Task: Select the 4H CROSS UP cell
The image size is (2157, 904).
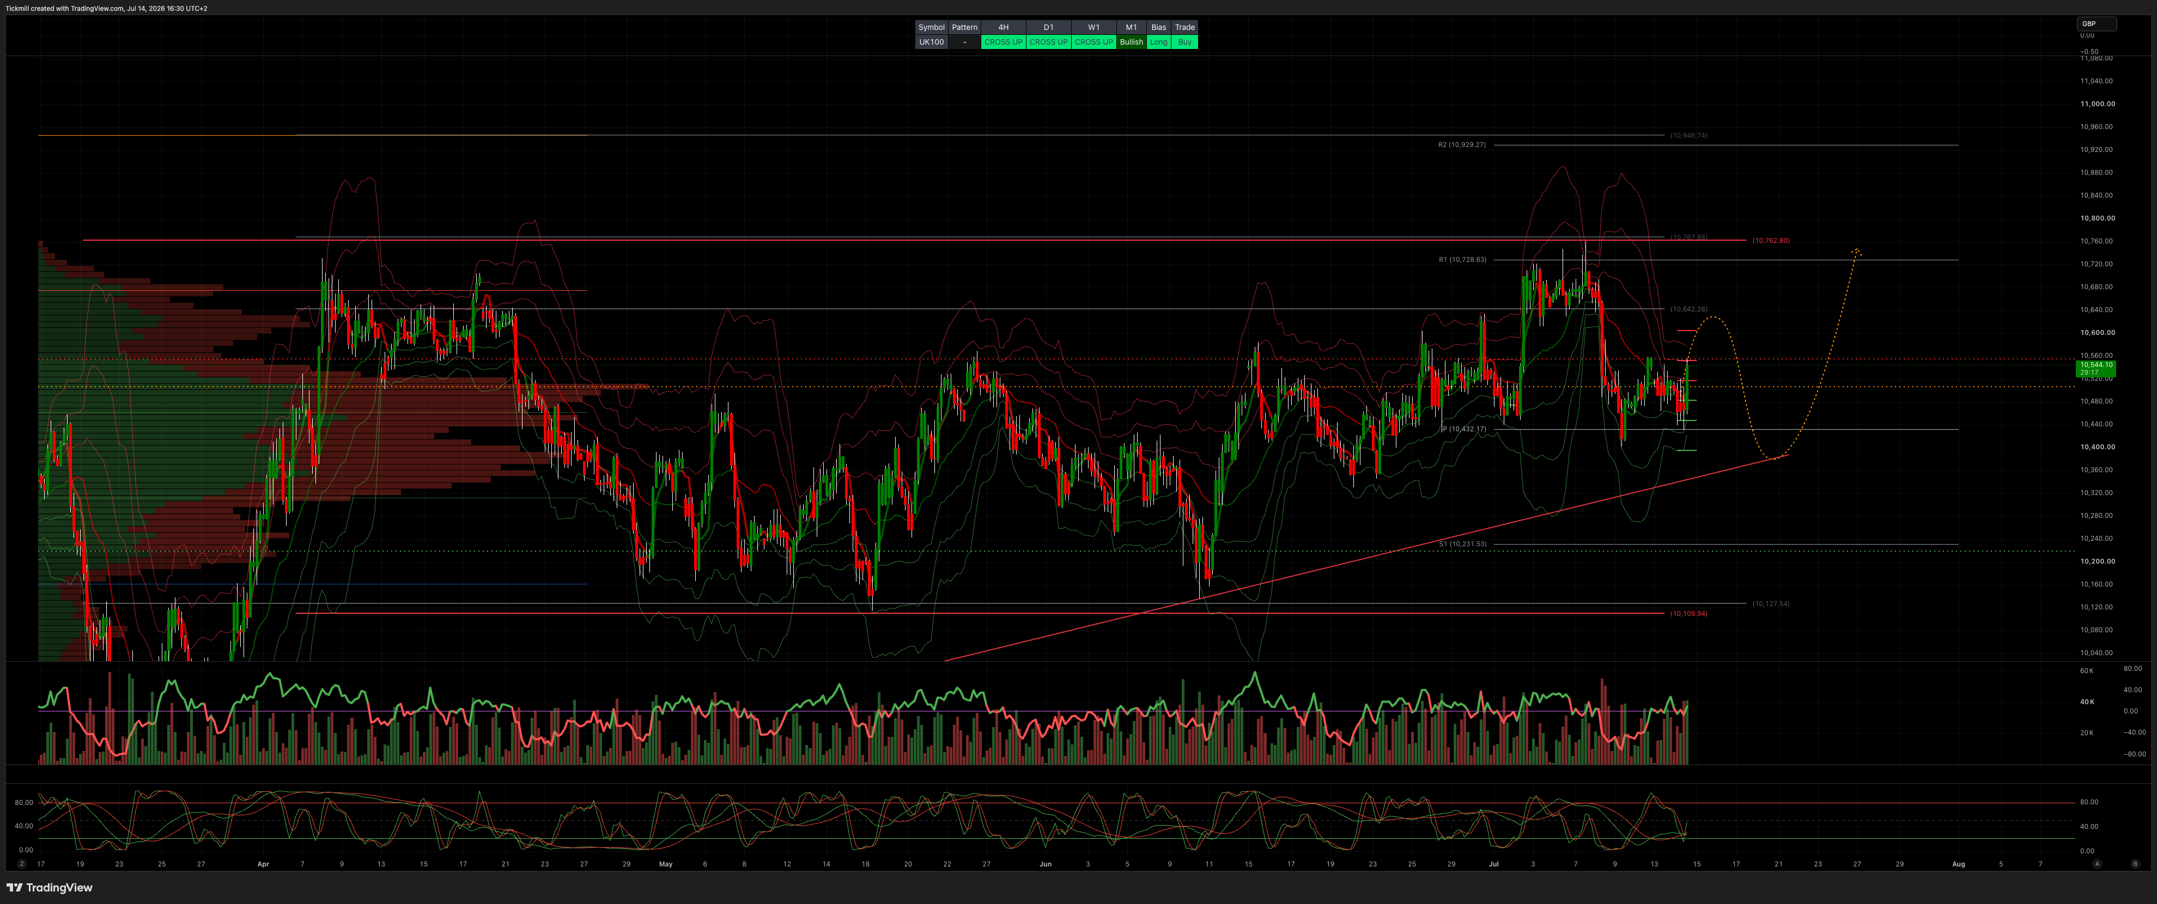Action: [1003, 42]
